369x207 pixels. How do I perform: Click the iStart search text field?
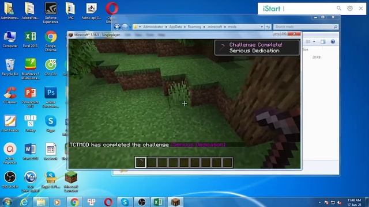tap(308, 9)
